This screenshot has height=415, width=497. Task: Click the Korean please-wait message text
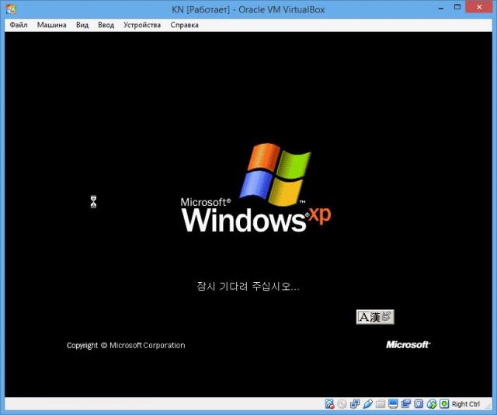(248, 286)
